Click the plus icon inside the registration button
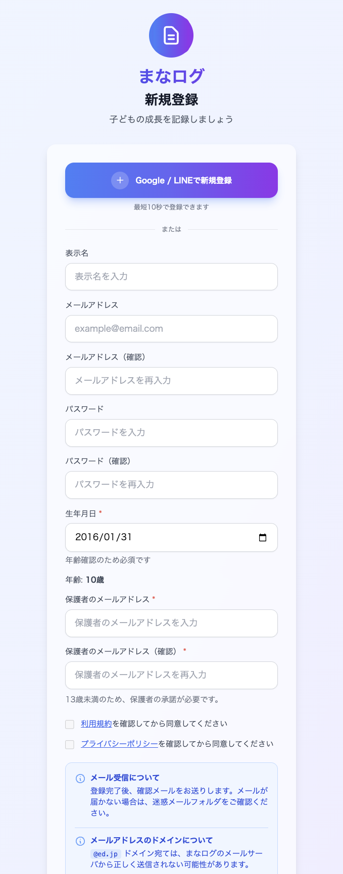This screenshot has width=343, height=874. [x=120, y=180]
